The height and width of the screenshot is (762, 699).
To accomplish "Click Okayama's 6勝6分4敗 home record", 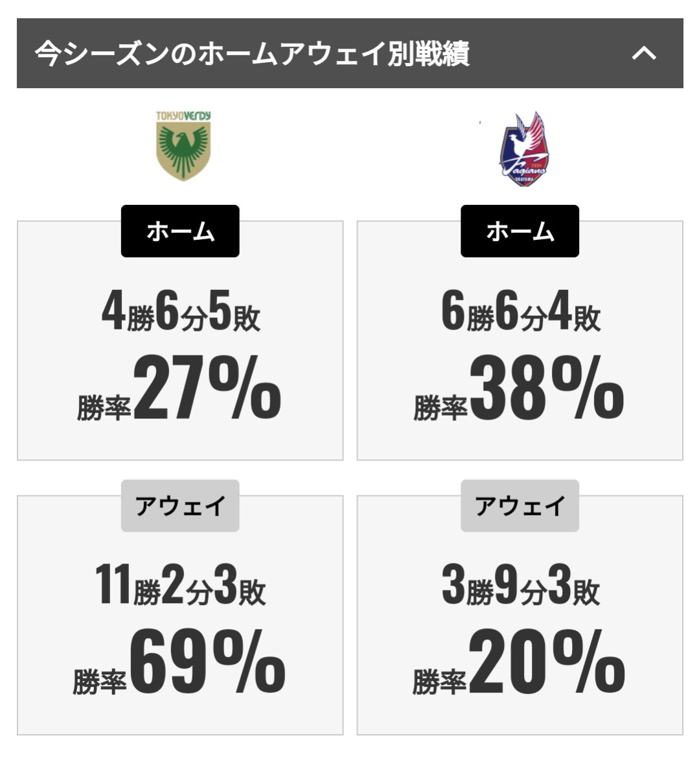I will pos(521,311).
